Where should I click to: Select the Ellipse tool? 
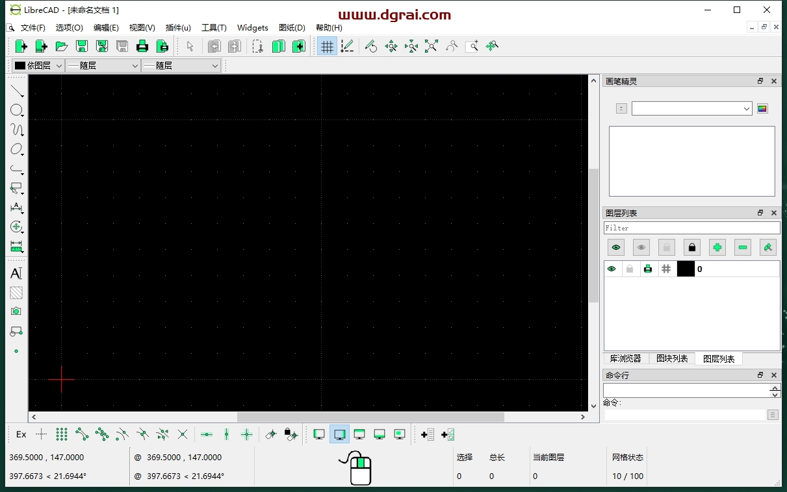pos(17,149)
